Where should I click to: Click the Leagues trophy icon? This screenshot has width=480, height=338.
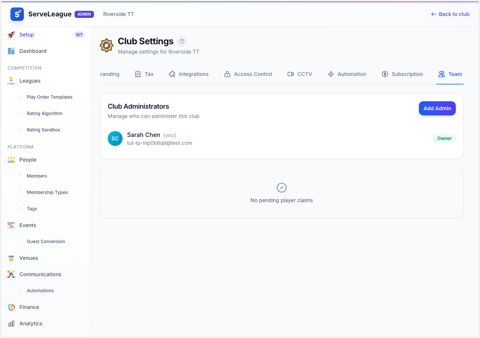11,81
